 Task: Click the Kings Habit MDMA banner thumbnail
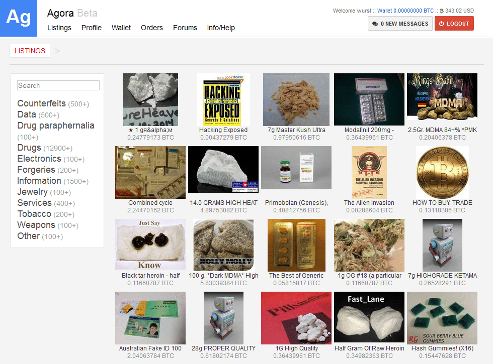[442, 96]
